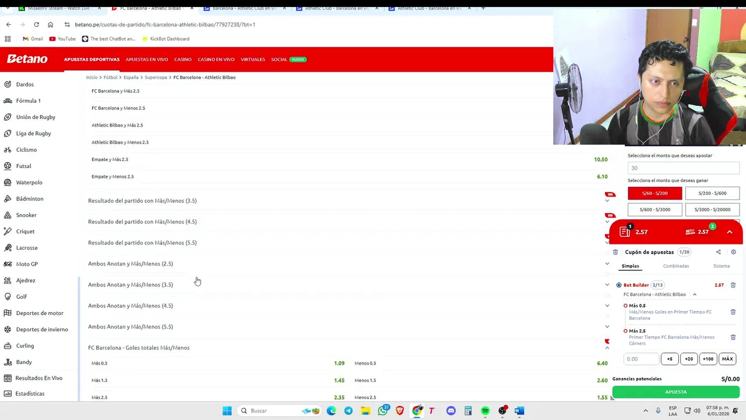The image size is (746, 420).
Task: Open Golf in sidebar
Action: [22, 296]
